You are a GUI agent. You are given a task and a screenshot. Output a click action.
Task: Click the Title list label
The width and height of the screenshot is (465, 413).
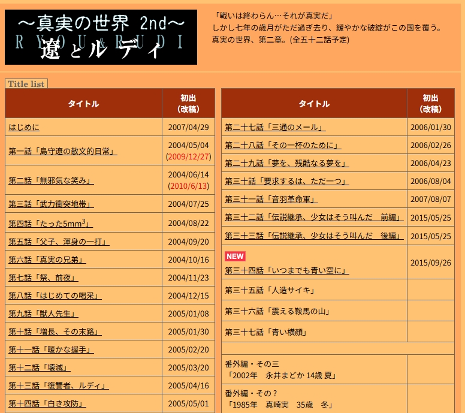click(26, 84)
